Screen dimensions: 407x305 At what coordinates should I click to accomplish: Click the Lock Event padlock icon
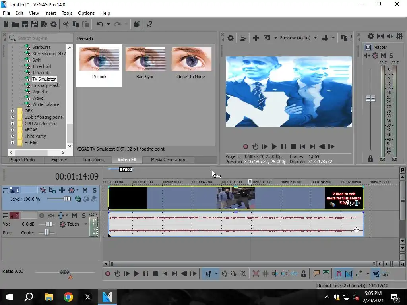pos(303,274)
